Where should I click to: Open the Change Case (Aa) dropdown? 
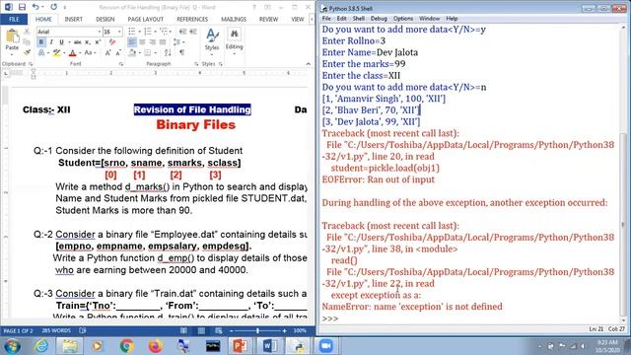90,52
